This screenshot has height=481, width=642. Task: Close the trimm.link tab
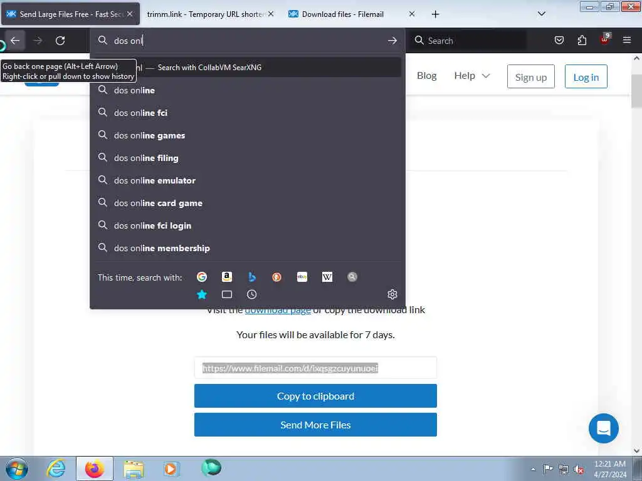(271, 14)
